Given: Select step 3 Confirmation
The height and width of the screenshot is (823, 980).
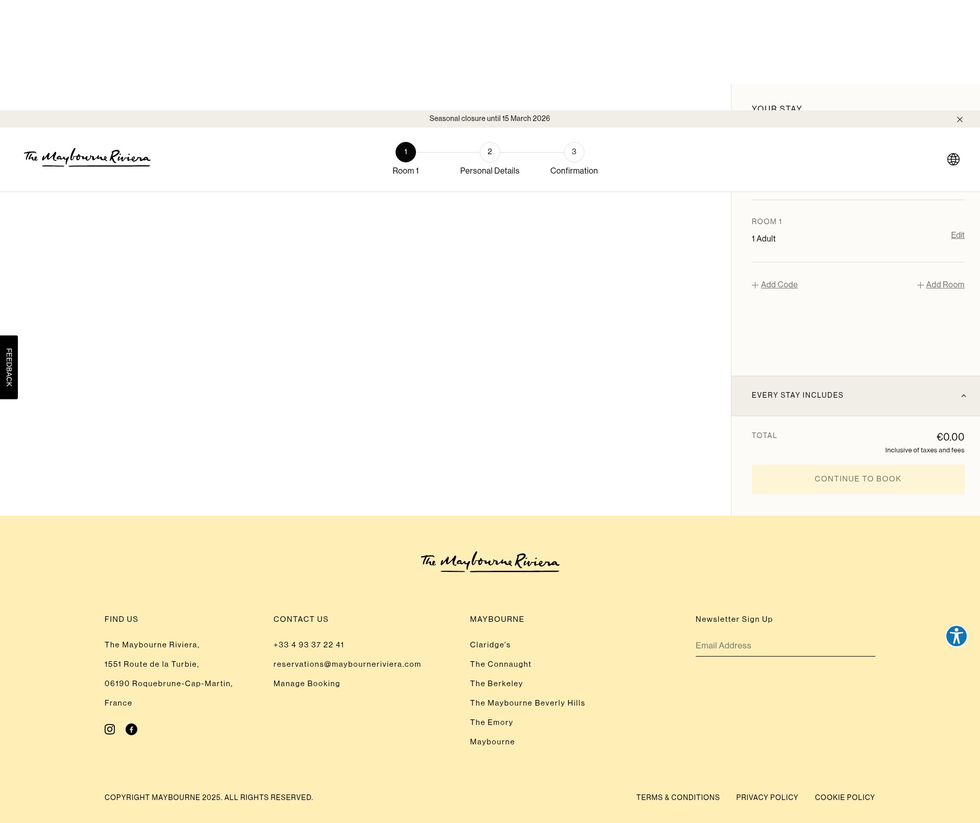Looking at the screenshot, I should pos(574,159).
